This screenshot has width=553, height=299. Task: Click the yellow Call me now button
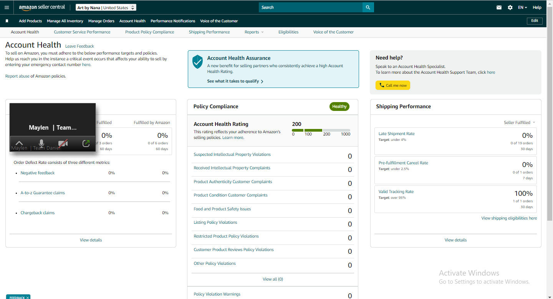click(393, 85)
